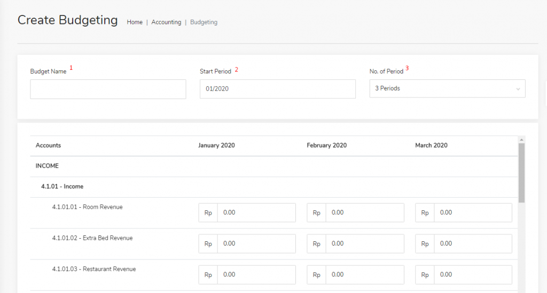Click Rp currency prefix of Room Revenue January
The height and width of the screenshot is (293, 547).
pyautogui.click(x=208, y=213)
